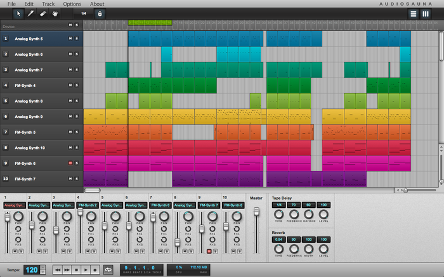This screenshot has width=444, height=277.
Task: Increase tempo with the stepper arrow
Action: click(x=44, y=267)
